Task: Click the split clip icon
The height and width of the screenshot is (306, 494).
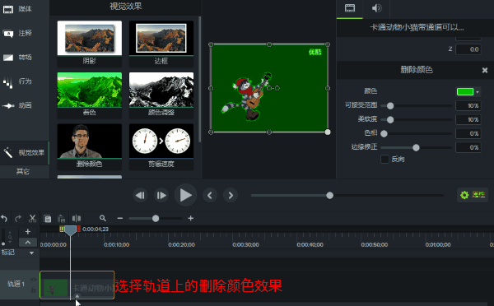Action: [x=77, y=218]
